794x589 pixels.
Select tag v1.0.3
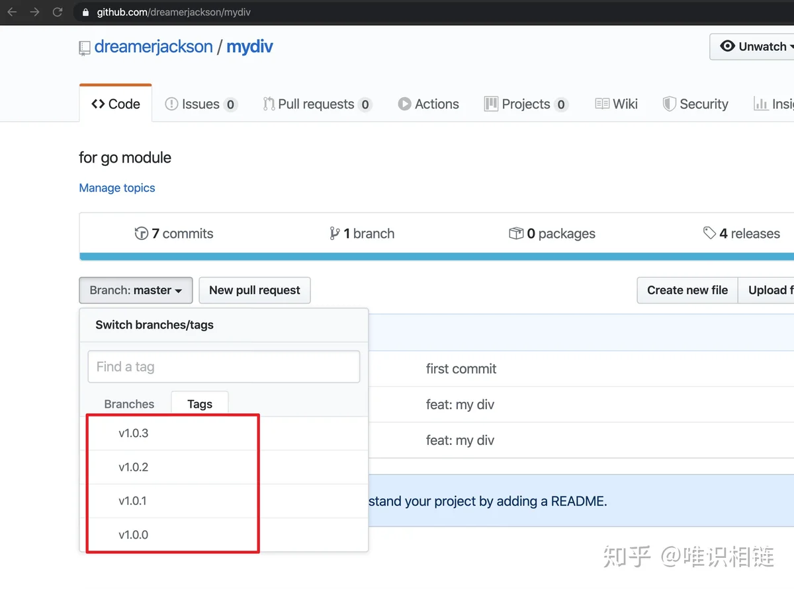(224, 434)
